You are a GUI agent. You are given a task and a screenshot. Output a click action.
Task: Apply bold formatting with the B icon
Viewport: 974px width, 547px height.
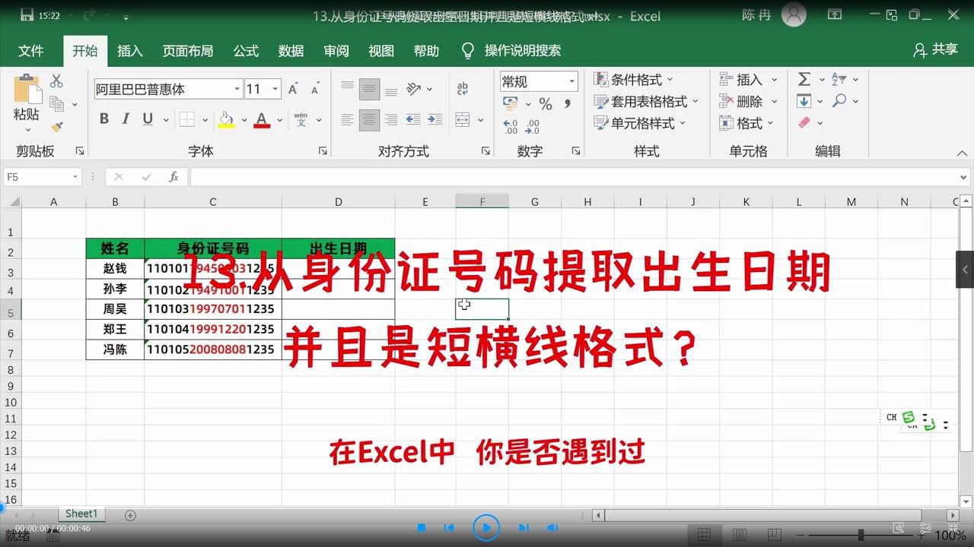104,119
